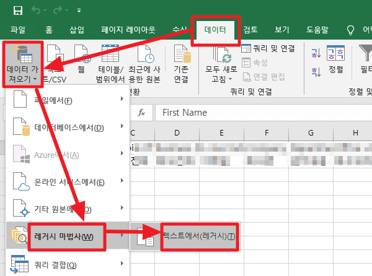This screenshot has height=276, width=372.
Task: Open the 데이터 가져오기 (Get Data) button
Action: 23,64
